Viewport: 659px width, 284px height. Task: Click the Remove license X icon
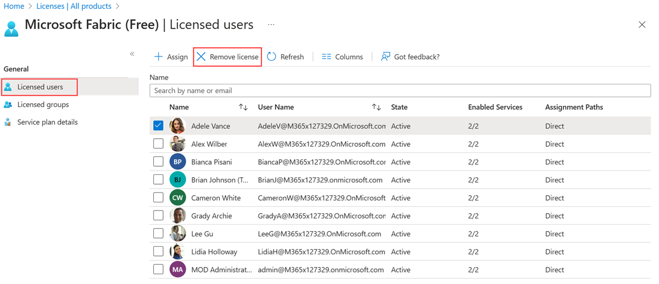202,57
